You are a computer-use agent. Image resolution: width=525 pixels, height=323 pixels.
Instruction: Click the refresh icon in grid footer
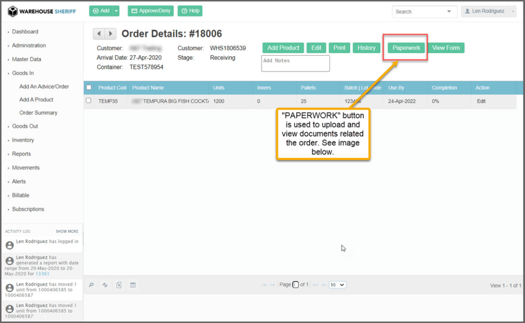point(105,285)
